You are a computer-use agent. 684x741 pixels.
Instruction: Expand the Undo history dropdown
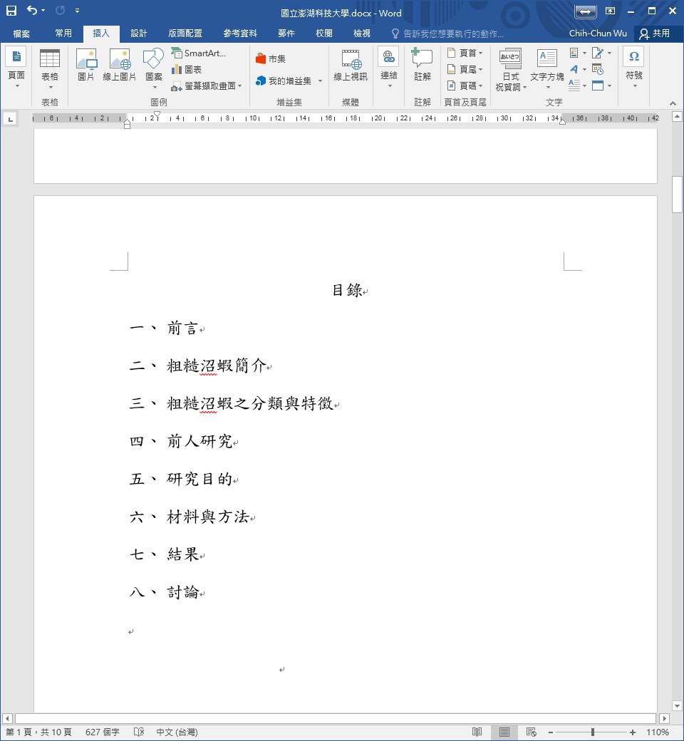(43, 10)
